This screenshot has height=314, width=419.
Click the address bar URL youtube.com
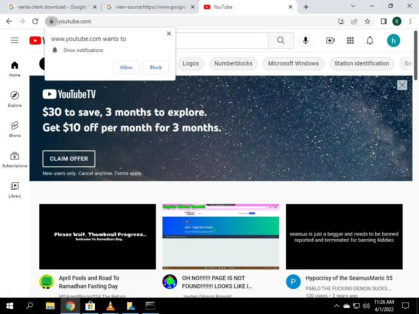click(x=74, y=21)
